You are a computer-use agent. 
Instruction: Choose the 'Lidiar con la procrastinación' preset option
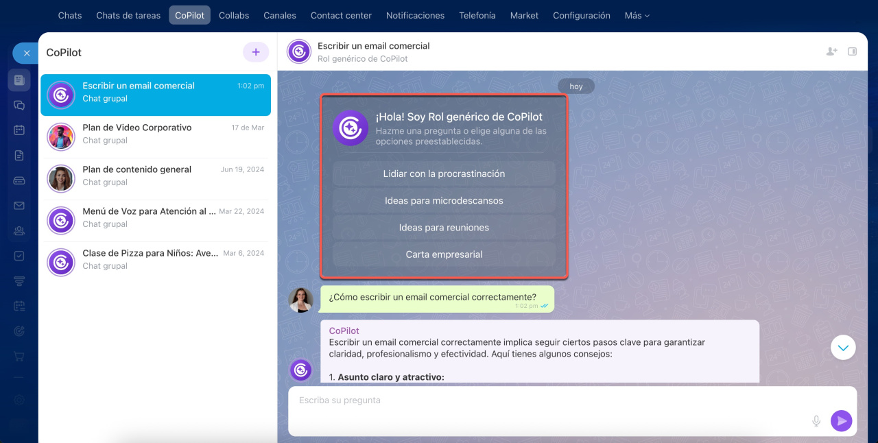(x=444, y=174)
